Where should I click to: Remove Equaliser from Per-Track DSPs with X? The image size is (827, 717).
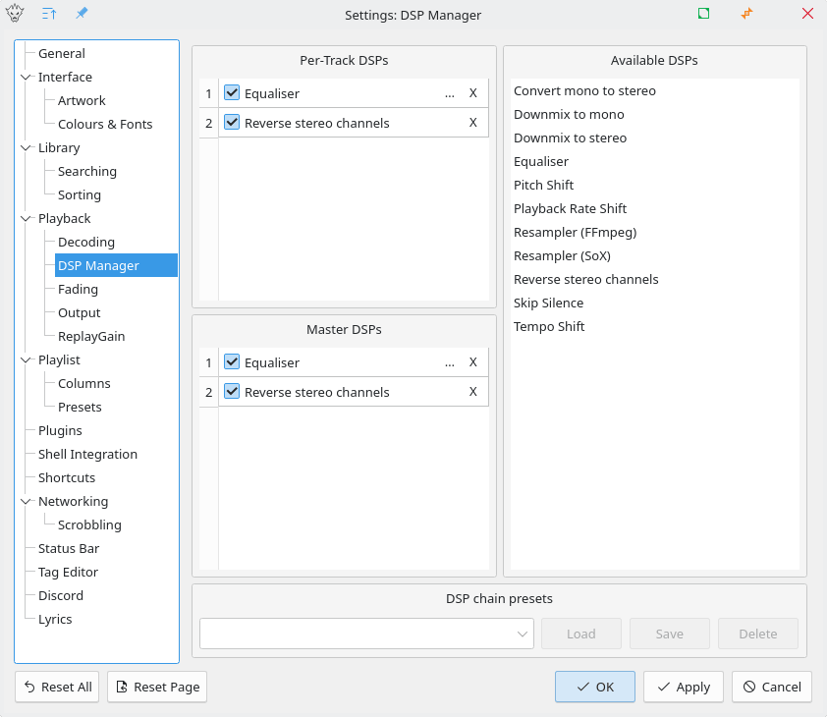pyautogui.click(x=472, y=93)
